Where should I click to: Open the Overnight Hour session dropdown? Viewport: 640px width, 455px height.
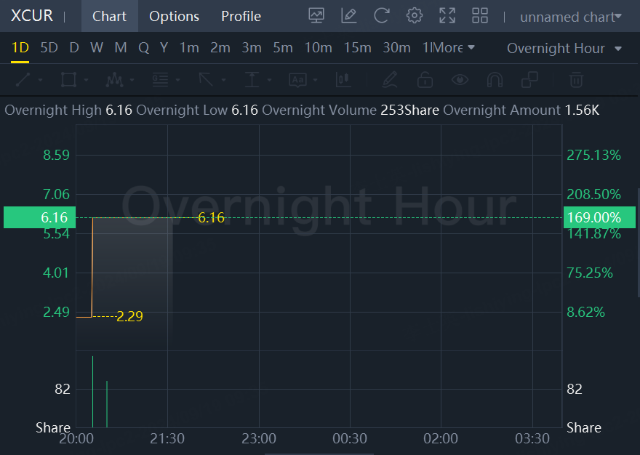564,48
